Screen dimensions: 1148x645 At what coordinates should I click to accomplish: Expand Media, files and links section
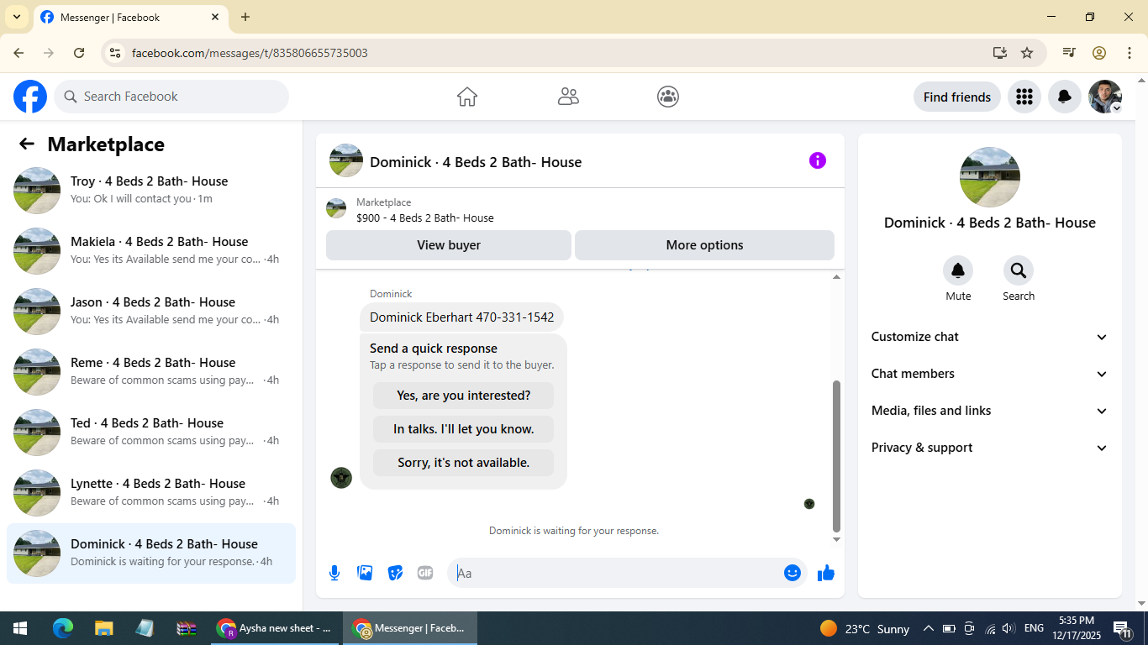(990, 411)
